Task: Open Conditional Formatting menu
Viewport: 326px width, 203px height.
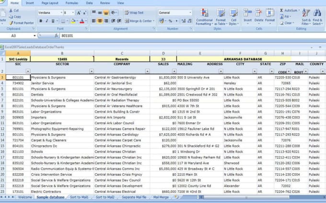Action: click(204, 17)
